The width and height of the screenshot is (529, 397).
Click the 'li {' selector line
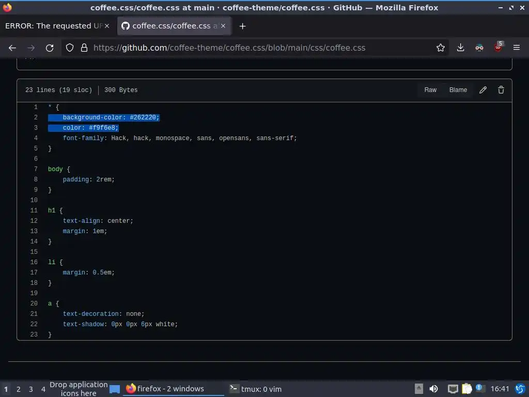(x=55, y=262)
